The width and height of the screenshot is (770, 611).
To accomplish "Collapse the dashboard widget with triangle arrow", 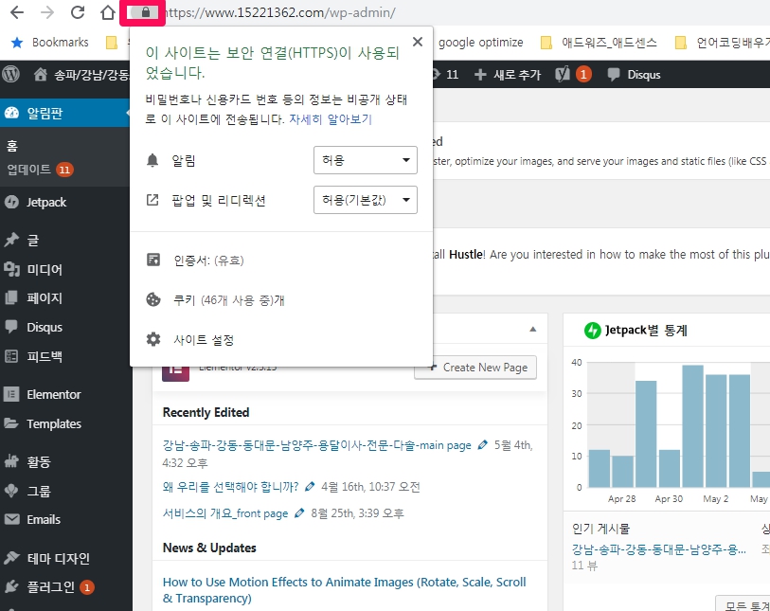I will coord(532,329).
